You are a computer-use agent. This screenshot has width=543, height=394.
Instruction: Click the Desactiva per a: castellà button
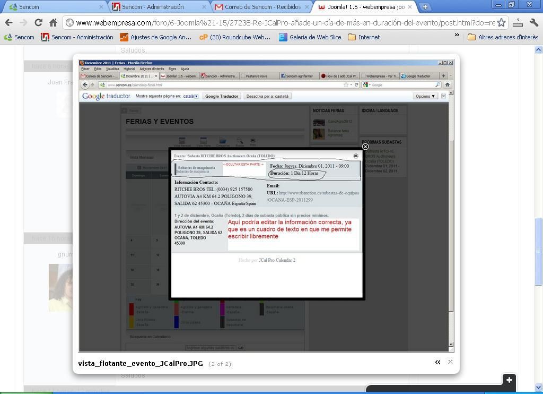(x=267, y=96)
